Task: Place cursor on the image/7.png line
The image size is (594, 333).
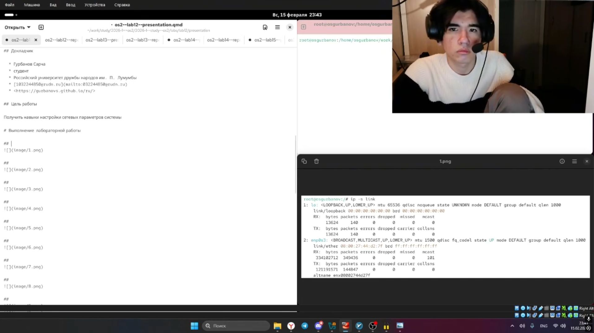Action: click(24, 267)
